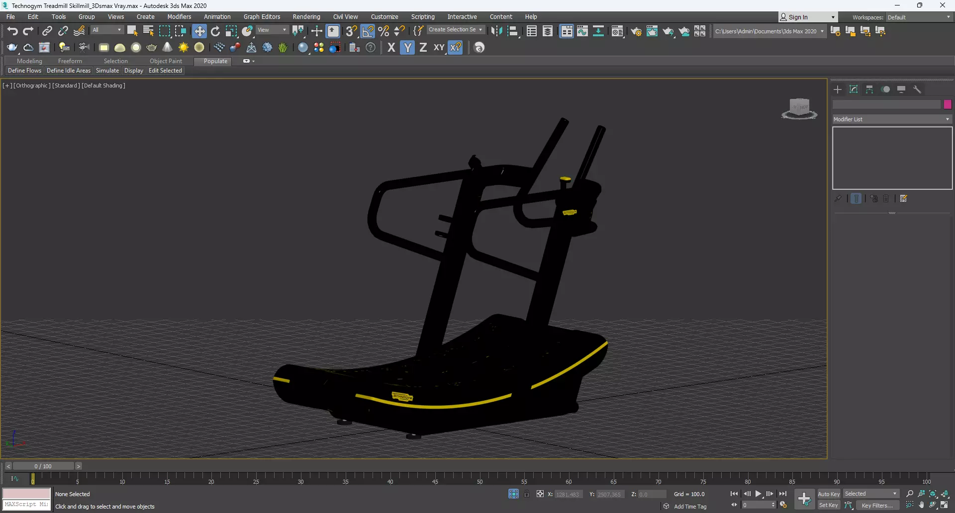955x513 pixels.
Task: Click the Render Production teapot icon
Action: 668,31
